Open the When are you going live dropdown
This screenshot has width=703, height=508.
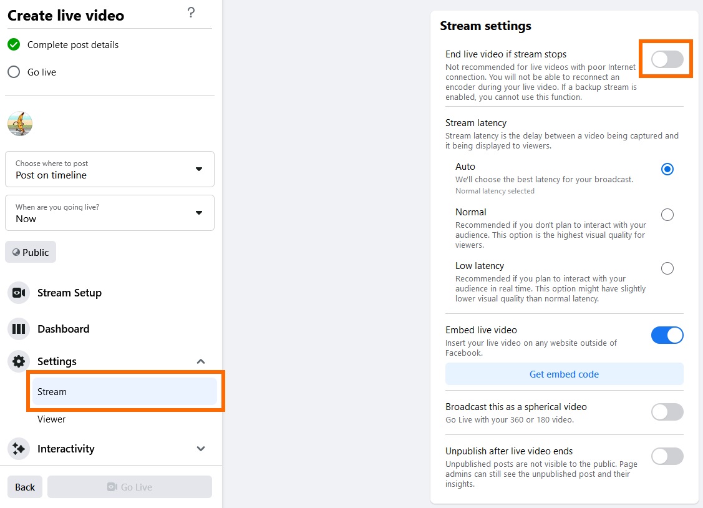click(110, 213)
